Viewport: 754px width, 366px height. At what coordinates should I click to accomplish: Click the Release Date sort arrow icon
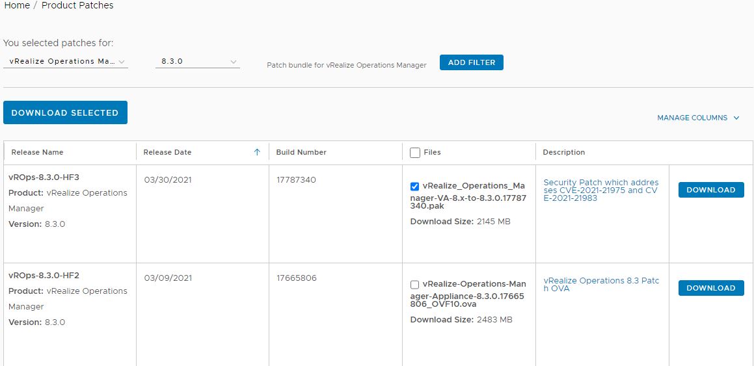[257, 152]
